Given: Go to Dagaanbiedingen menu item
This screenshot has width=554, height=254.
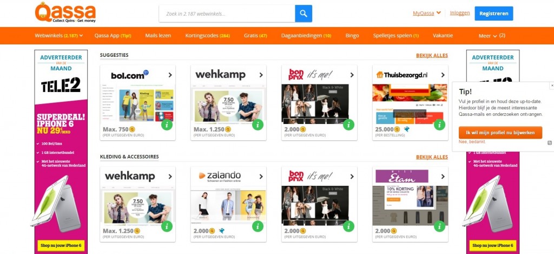Looking at the screenshot, I should [x=306, y=36].
